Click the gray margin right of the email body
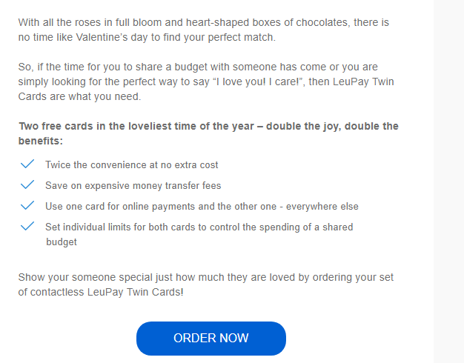The width and height of the screenshot is (464, 363). [448, 181]
